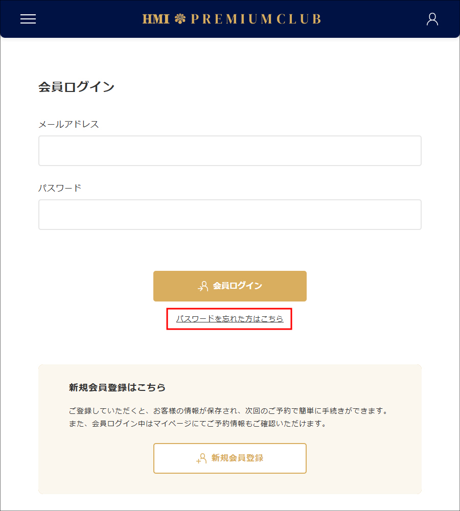Open the パスワードを忘れた方はこちら link

pos(229,319)
